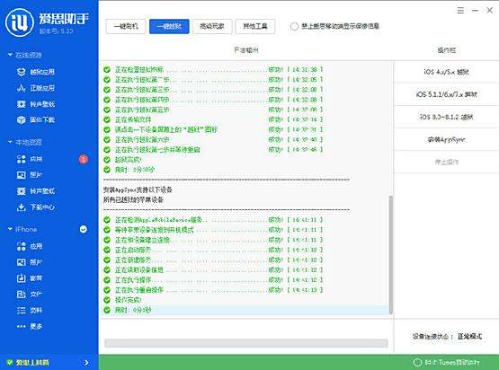Click the 安装AppSync button

pos(446,139)
